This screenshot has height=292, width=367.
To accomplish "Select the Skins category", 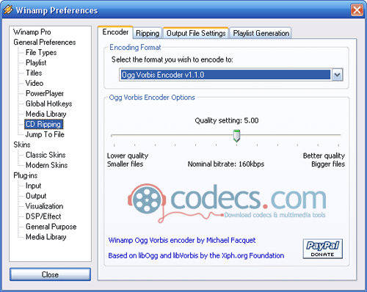I will [x=22, y=145].
